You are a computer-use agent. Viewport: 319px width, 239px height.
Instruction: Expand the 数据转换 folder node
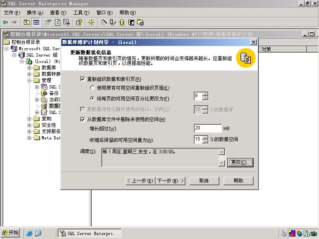29,74
